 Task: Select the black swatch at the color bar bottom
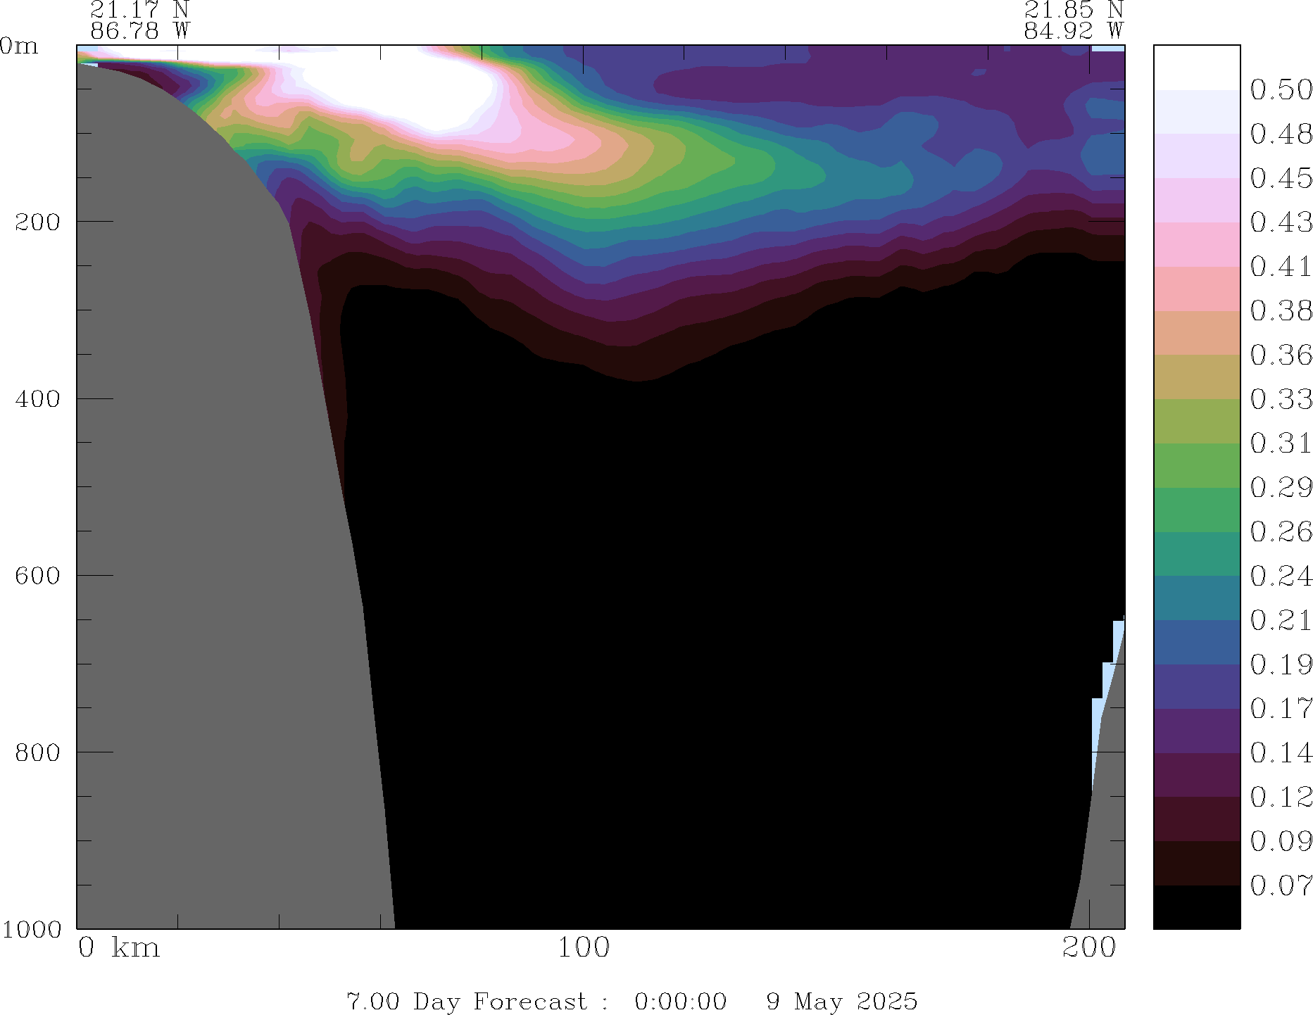coord(1196,907)
